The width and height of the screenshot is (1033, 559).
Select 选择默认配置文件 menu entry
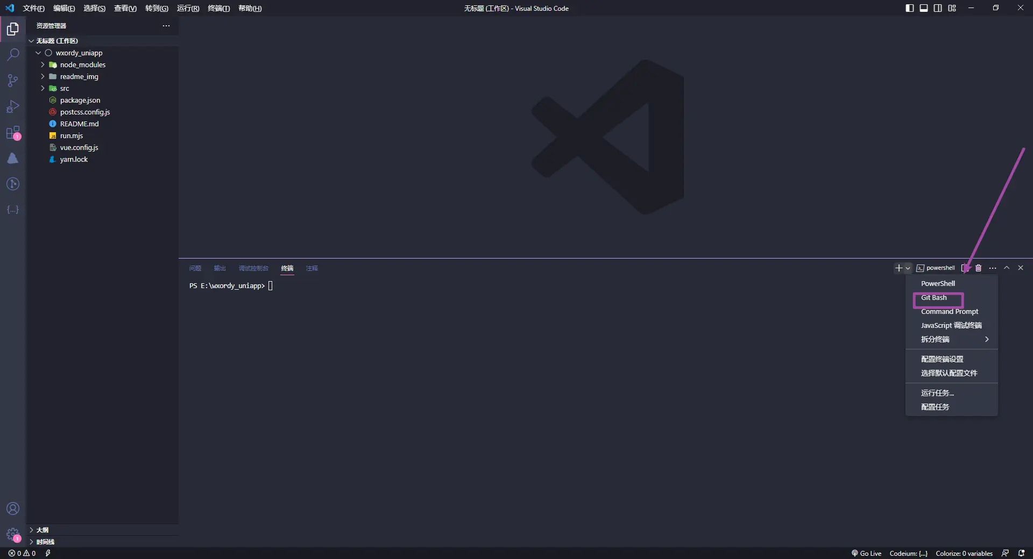(x=951, y=373)
